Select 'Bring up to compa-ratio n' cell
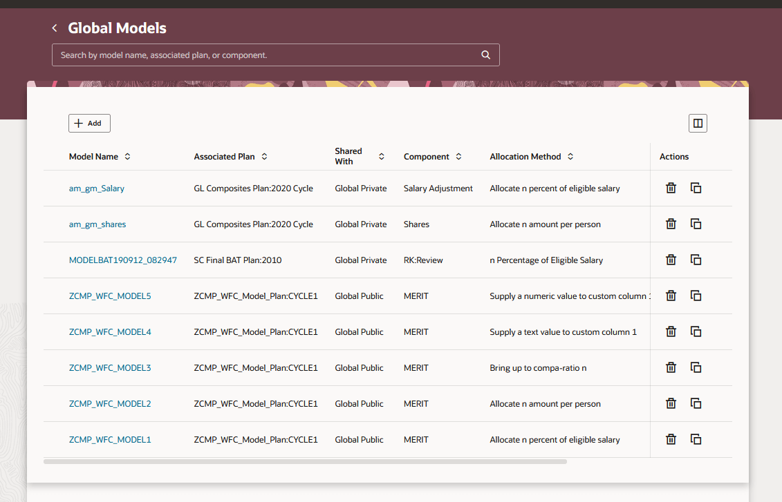This screenshot has width=782, height=502. [538, 367]
